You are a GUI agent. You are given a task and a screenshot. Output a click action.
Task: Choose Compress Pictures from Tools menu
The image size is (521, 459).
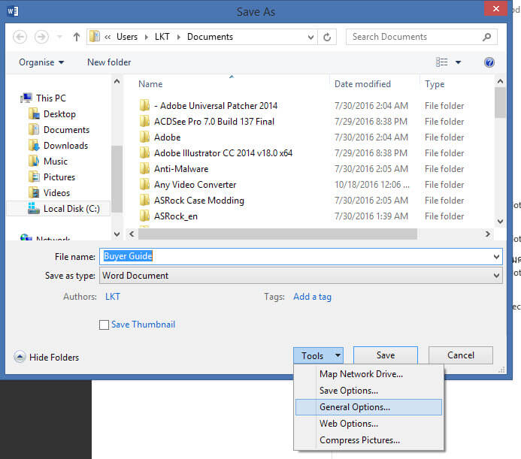368,440
